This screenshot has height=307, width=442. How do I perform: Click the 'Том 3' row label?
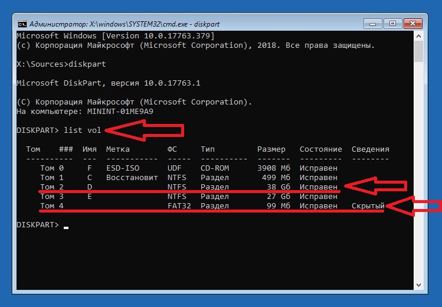click(x=52, y=197)
